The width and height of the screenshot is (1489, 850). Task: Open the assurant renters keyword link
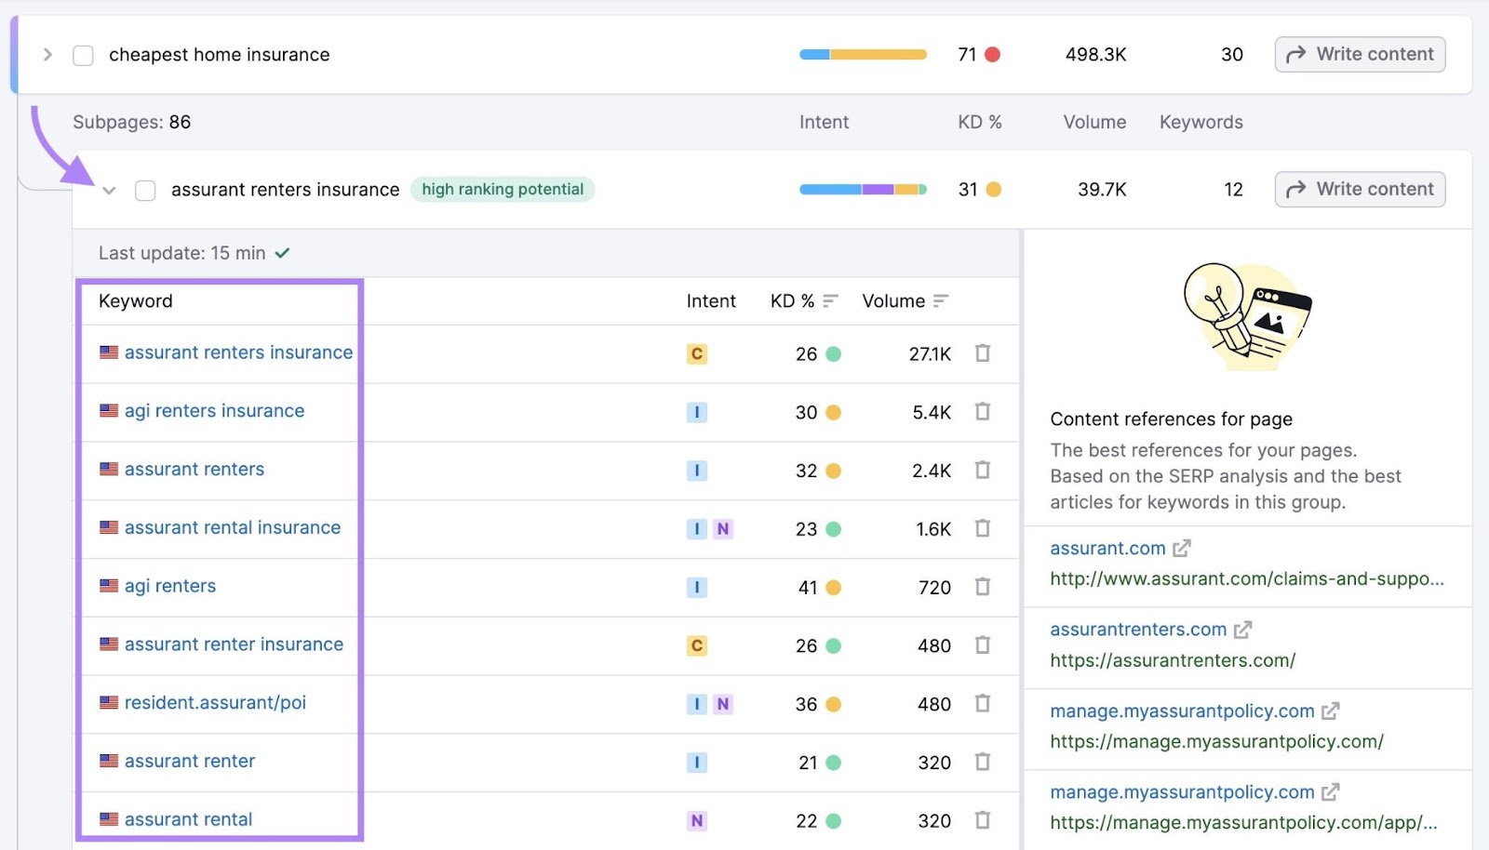[195, 470]
